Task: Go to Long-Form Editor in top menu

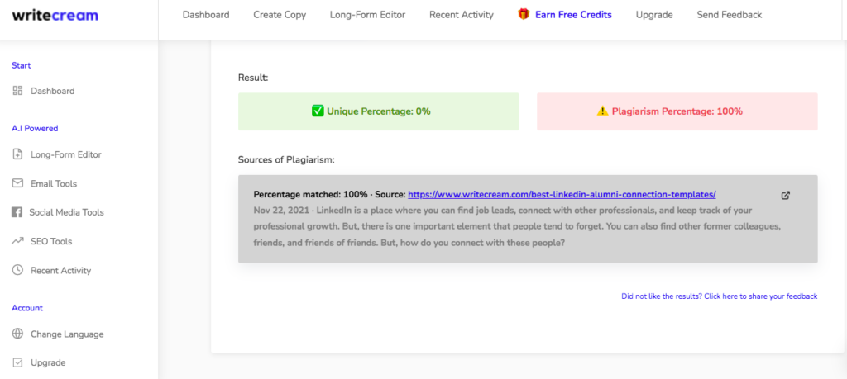Action: pyautogui.click(x=367, y=15)
